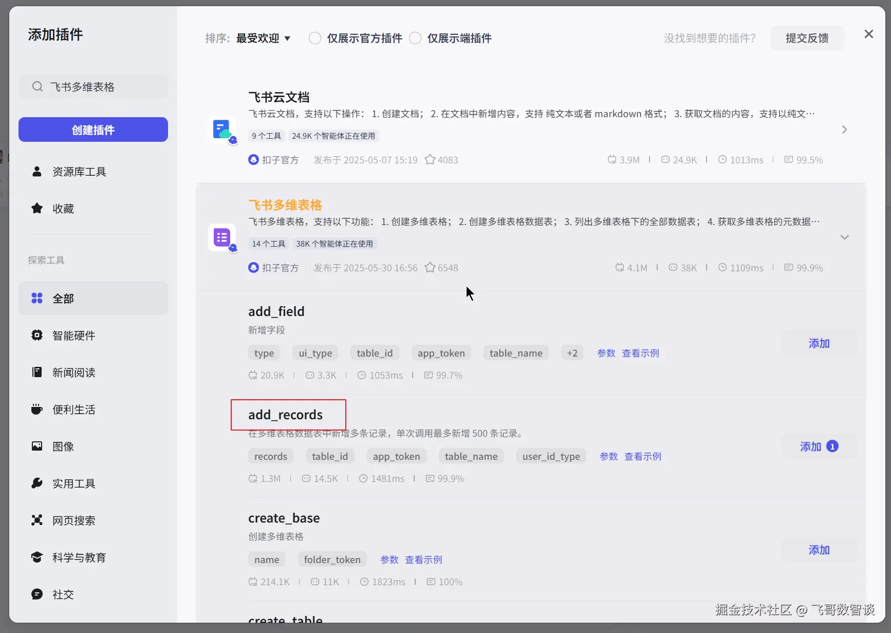This screenshot has width=891, height=633.
Task: Click the 提交反馈 button
Action: click(x=807, y=38)
